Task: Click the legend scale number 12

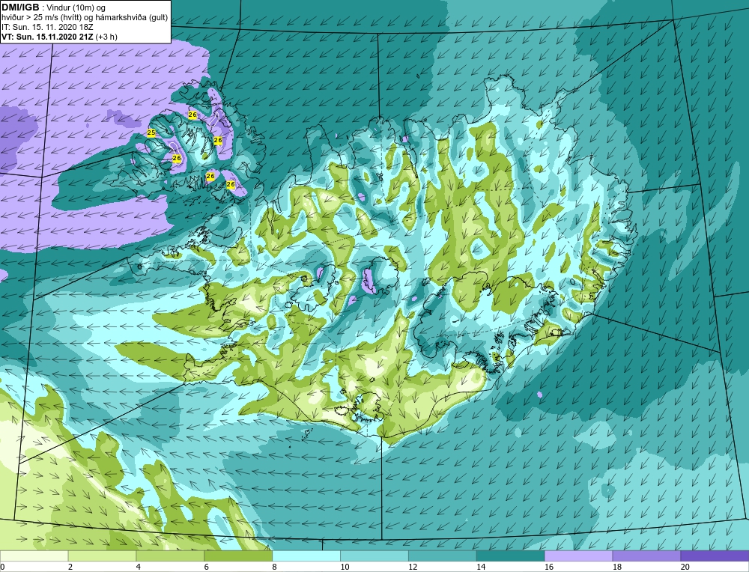Action: click(x=413, y=567)
